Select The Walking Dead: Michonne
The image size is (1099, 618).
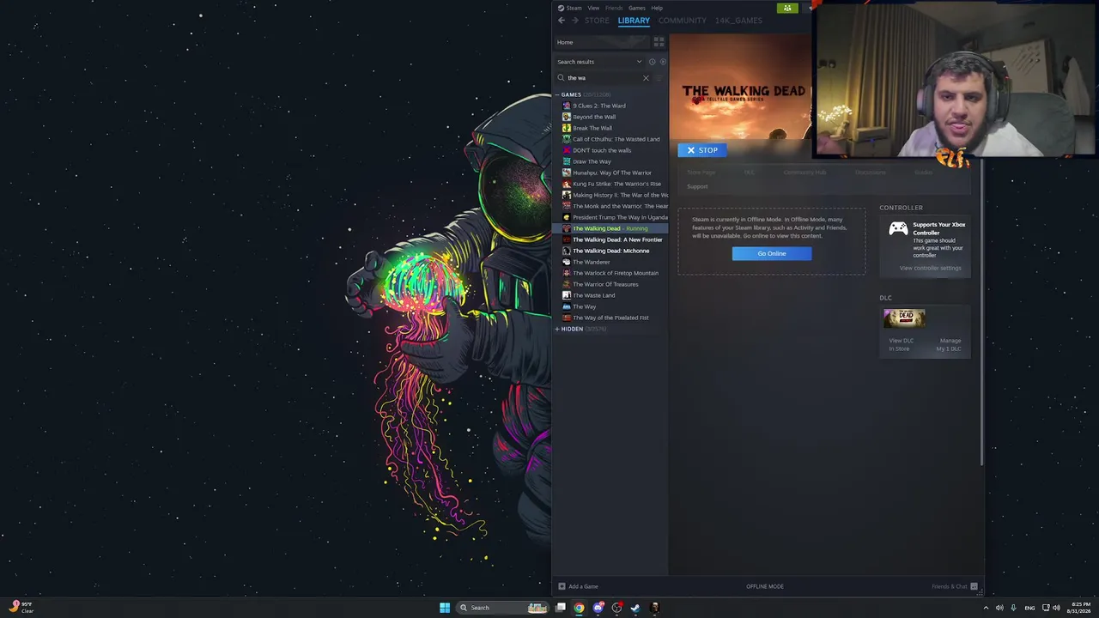click(610, 251)
